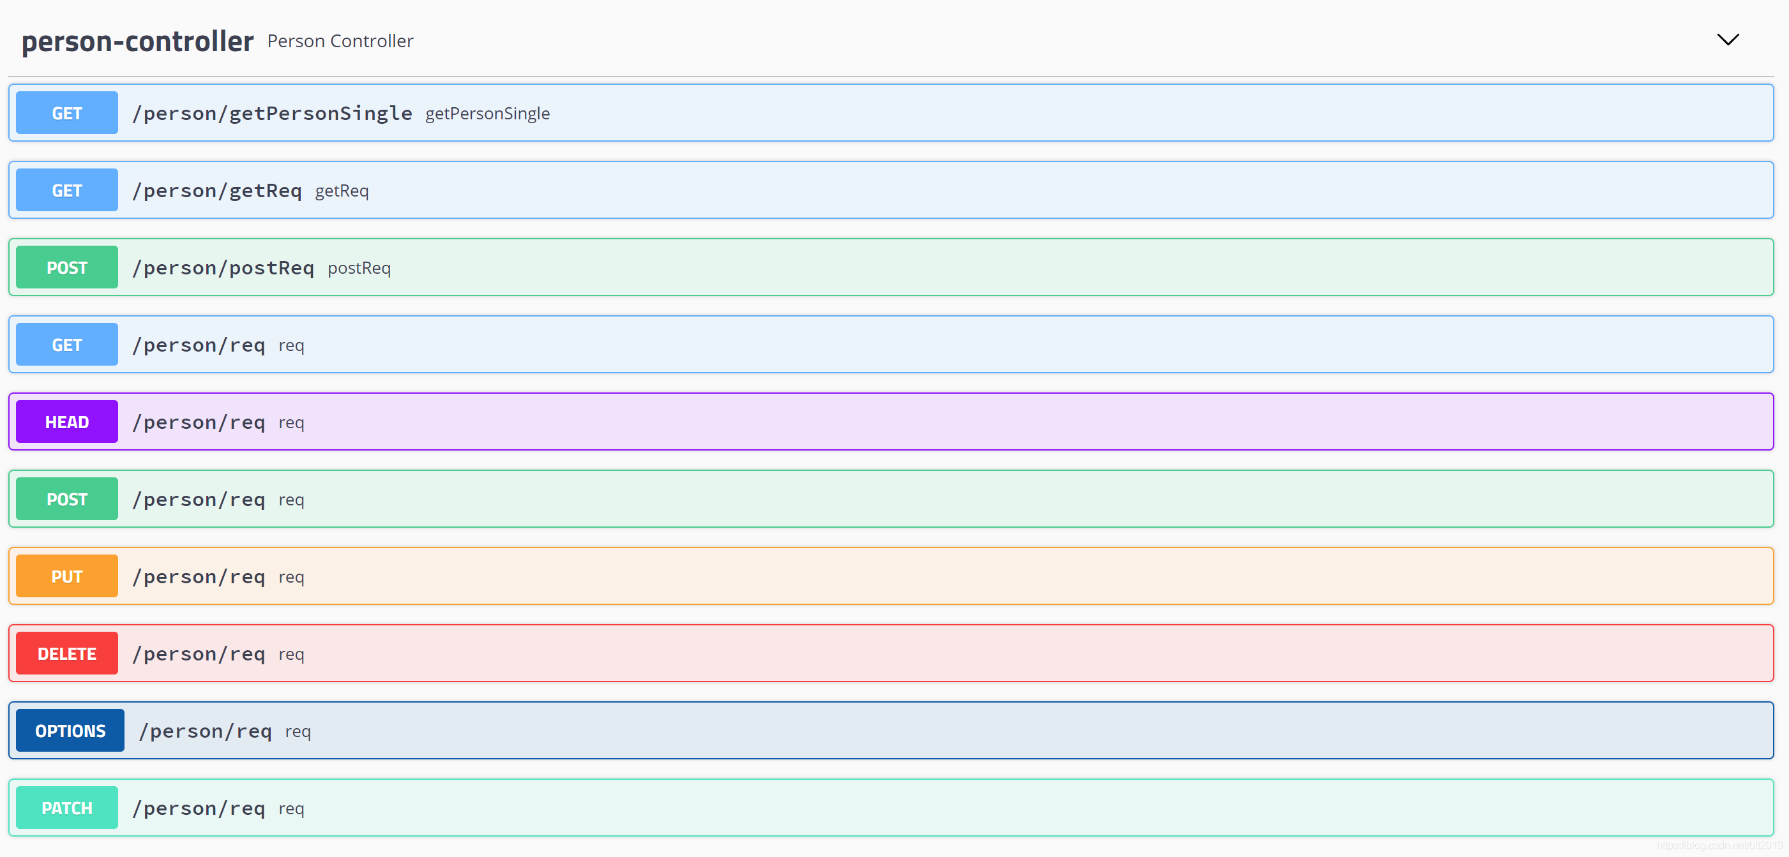Click the 'getReq' summary label

point(342,191)
